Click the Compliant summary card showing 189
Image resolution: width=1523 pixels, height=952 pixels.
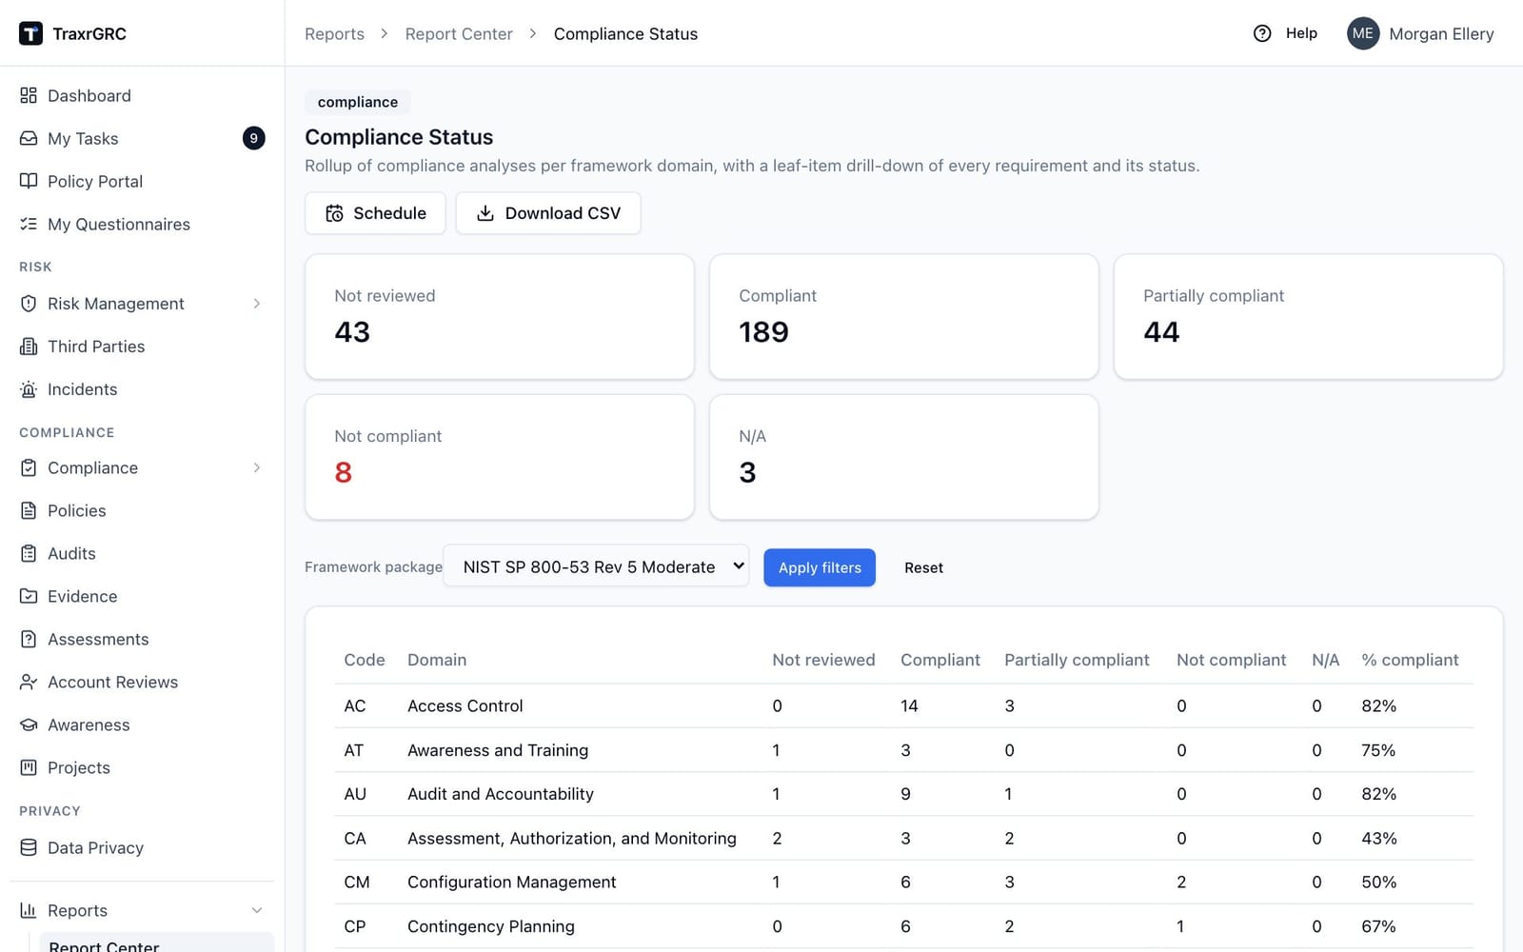[x=903, y=316]
